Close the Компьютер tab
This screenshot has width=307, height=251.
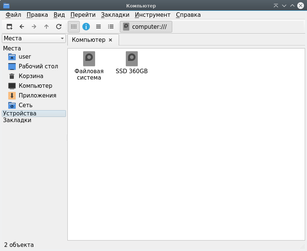tap(110, 40)
